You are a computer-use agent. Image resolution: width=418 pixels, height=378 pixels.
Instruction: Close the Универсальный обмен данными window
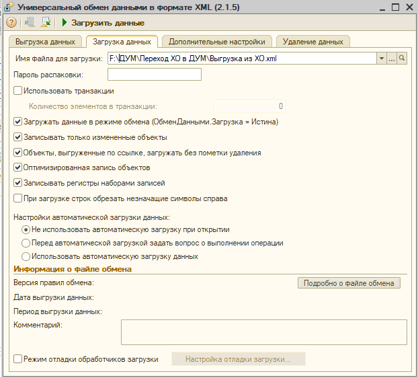410,7
